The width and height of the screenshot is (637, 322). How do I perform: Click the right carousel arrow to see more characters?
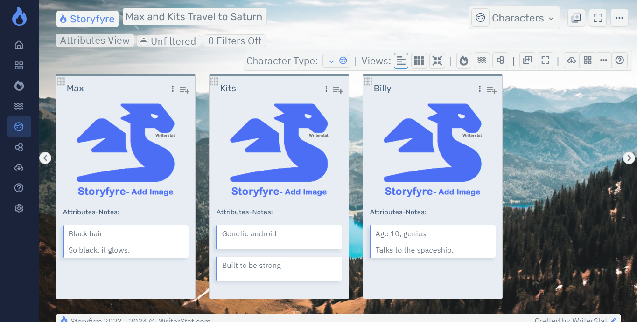point(629,158)
